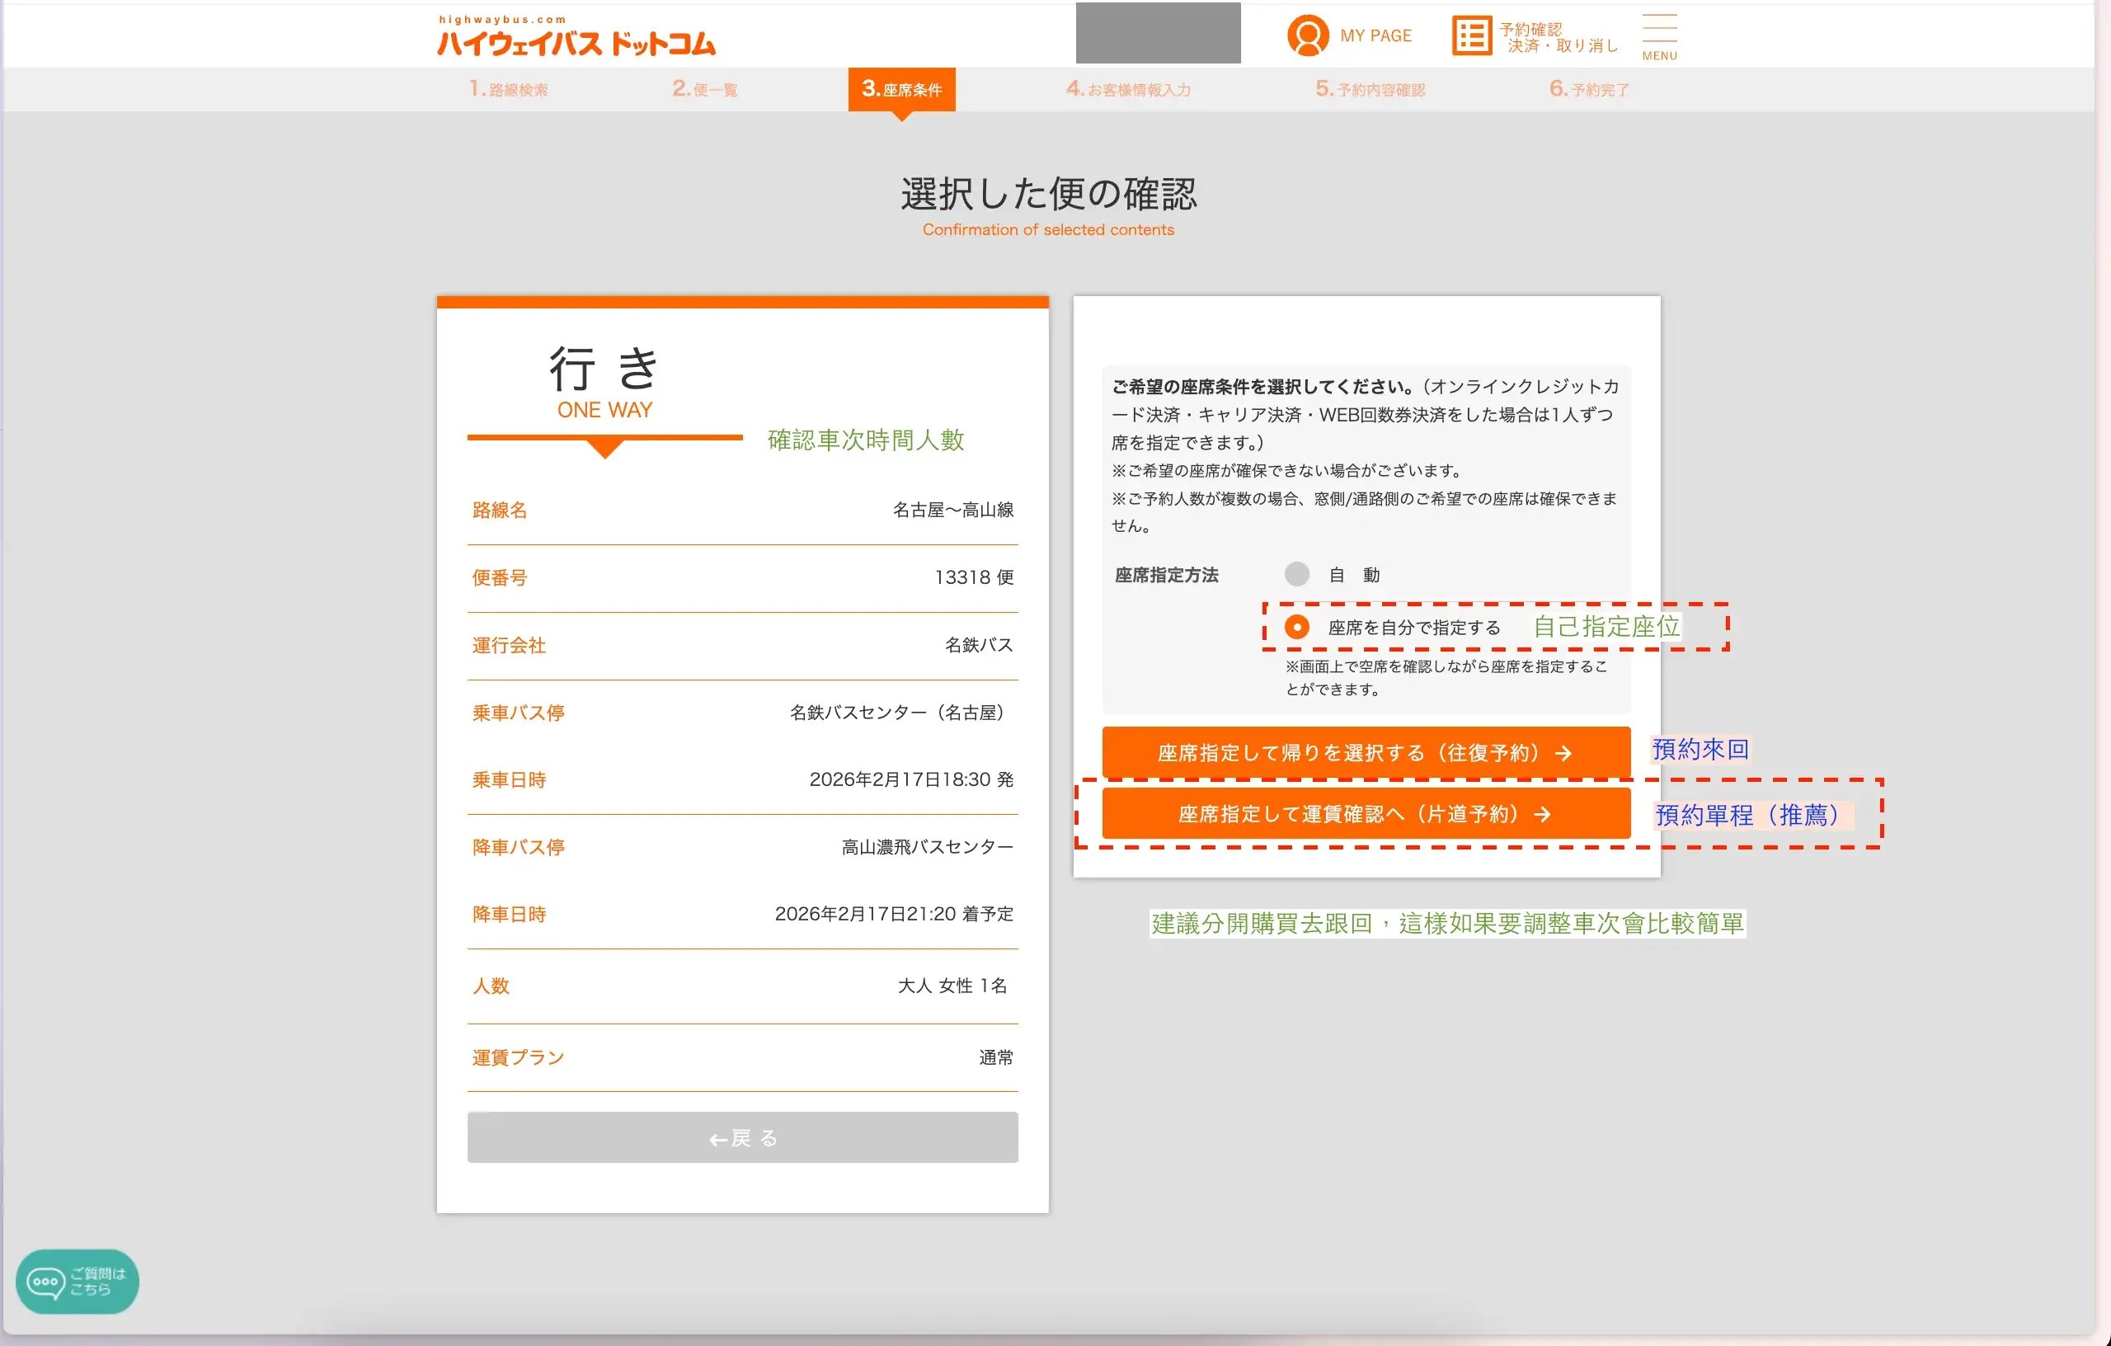Click step 6 予約完了 tab
Viewport: 2111px width, 1346px height.
click(1588, 89)
